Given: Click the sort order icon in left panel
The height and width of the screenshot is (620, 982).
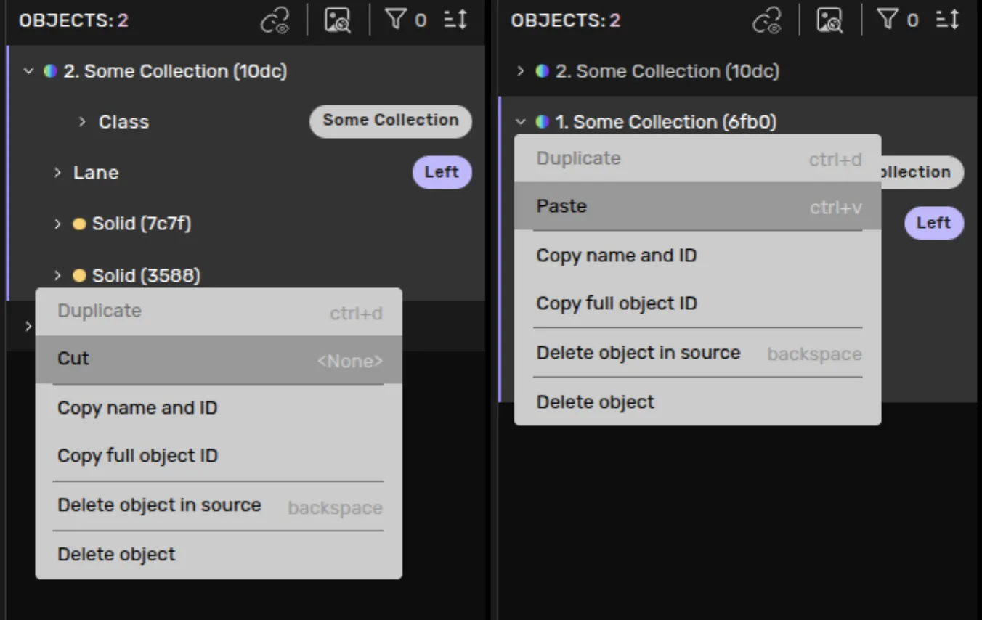Looking at the screenshot, I should (x=455, y=20).
